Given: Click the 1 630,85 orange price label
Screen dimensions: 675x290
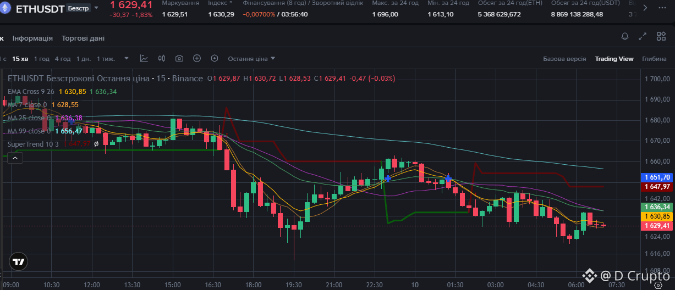Looking at the screenshot, I should tap(657, 216).
